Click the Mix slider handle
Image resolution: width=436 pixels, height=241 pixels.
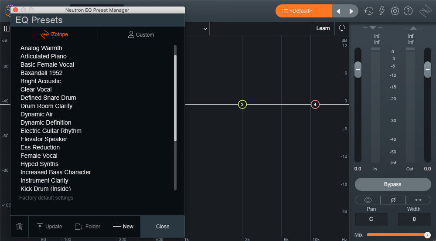tap(428, 235)
